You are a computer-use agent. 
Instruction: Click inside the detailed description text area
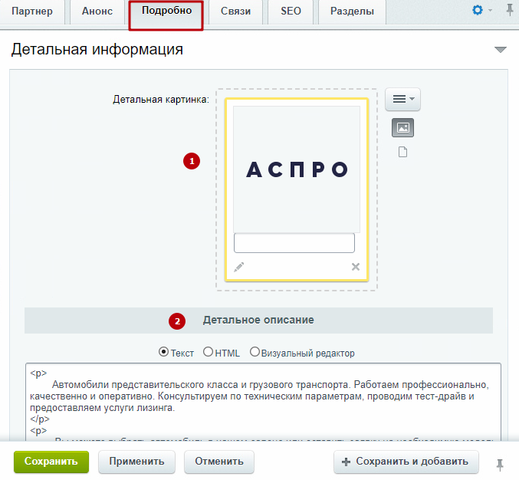point(263,402)
